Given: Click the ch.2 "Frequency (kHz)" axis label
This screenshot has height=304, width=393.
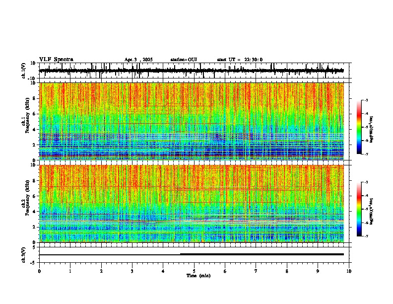Looking at the screenshot, I should pyautogui.click(x=27, y=198).
